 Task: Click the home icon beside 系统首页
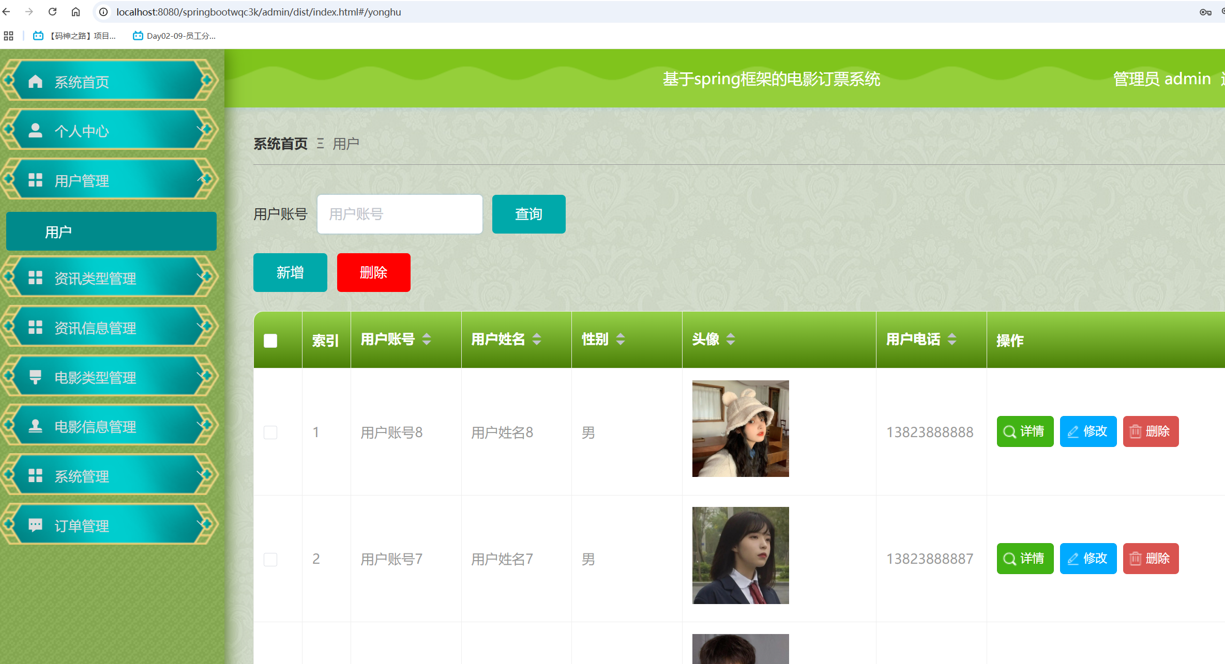pyautogui.click(x=35, y=81)
